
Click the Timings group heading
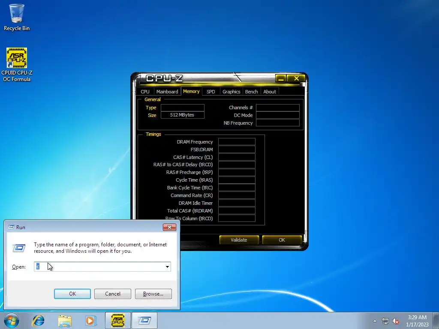pyautogui.click(x=153, y=134)
